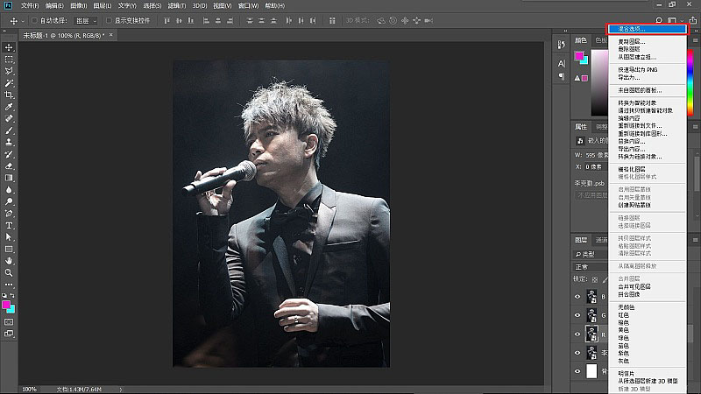The height and width of the screenshot is (394, 701).
Task: Open the 图层 auto-select dropdown
Action: click(86, 20)
